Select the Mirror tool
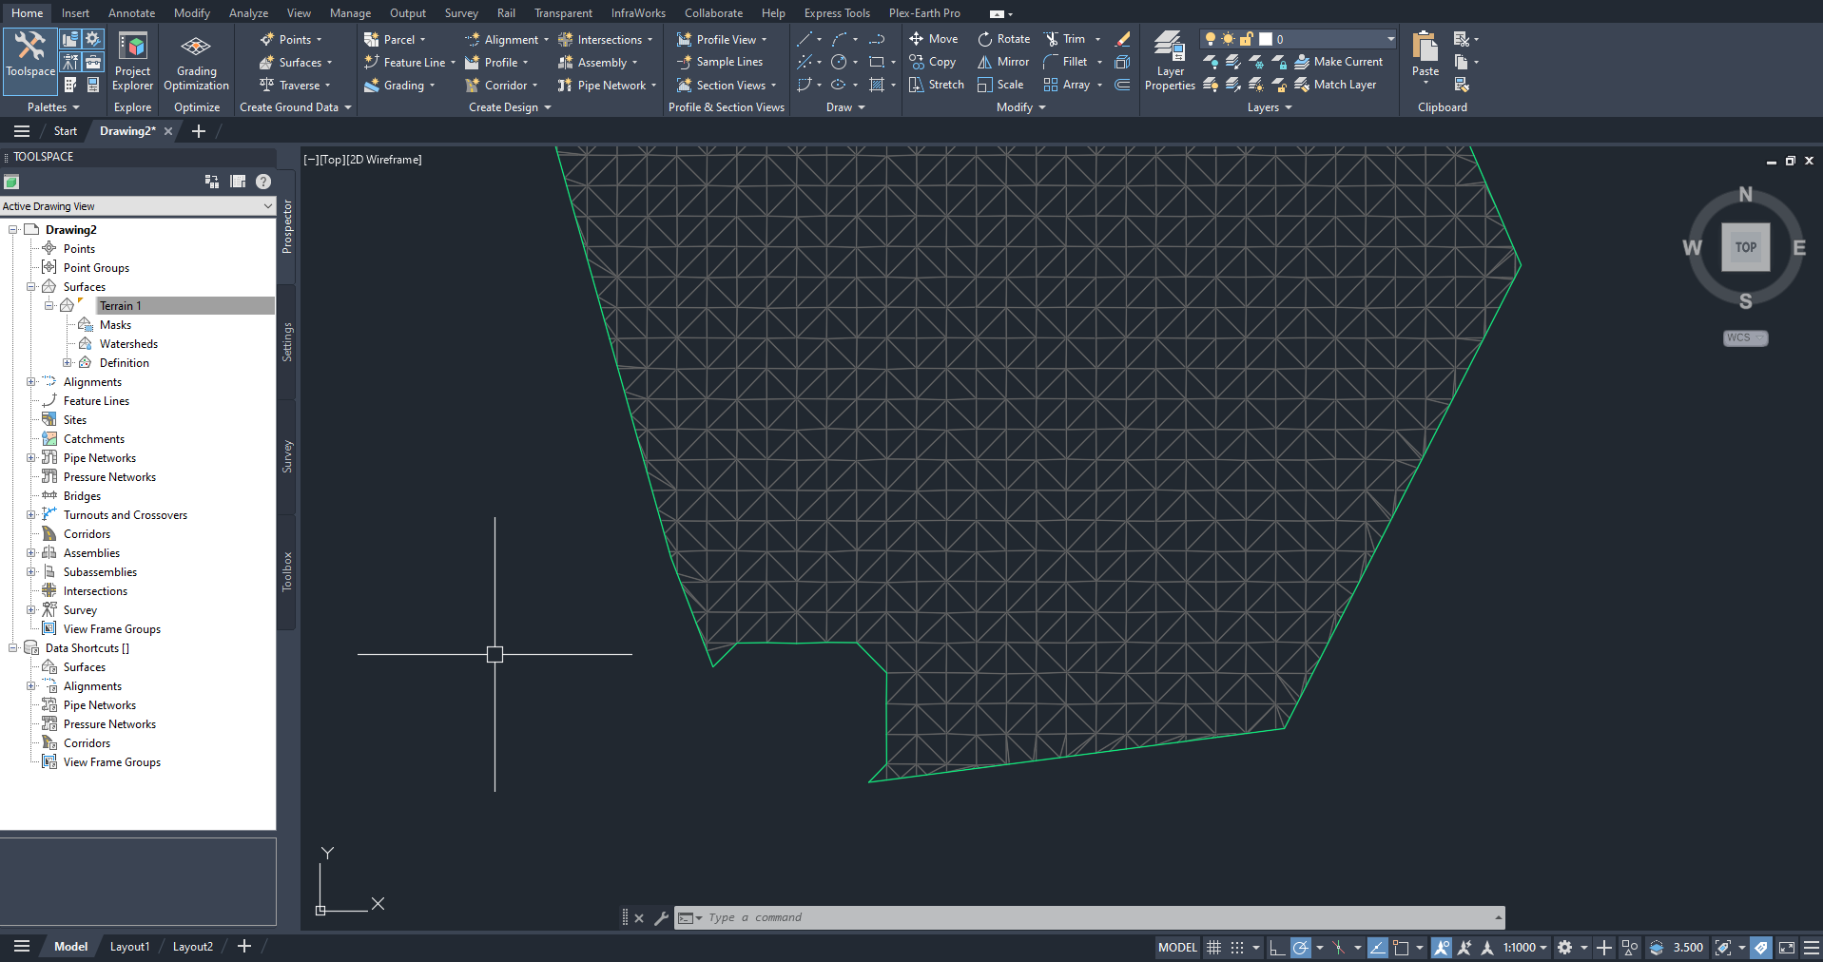The image size is (1823, 962). (1003, 62)
